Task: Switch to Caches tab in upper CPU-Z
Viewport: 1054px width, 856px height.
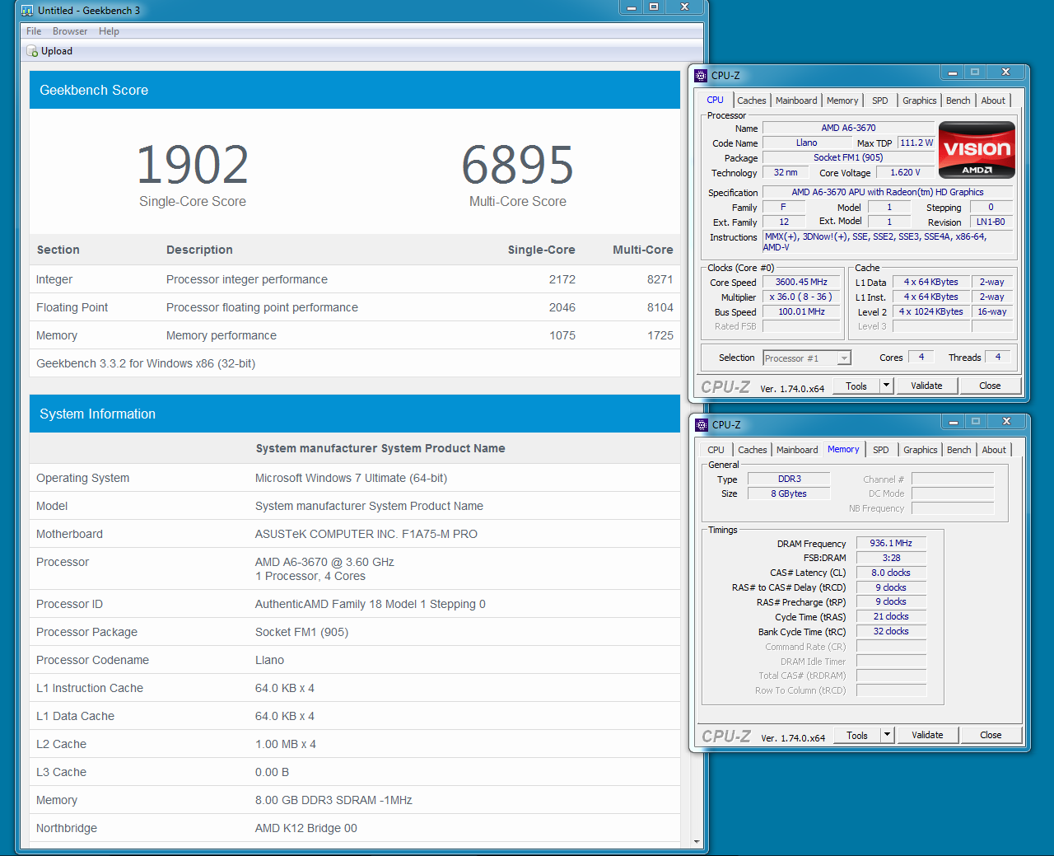Action: click(x=751, y=101)
